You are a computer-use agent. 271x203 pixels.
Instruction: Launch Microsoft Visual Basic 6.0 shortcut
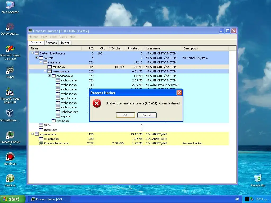[x=10, y=95]
